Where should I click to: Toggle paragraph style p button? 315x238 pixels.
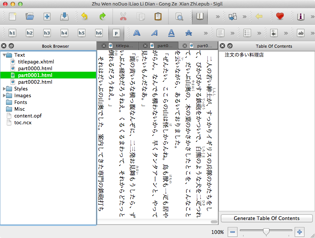click(x=116, y=33)
